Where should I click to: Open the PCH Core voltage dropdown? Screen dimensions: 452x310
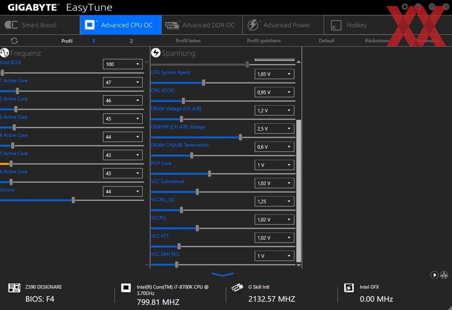274,165
